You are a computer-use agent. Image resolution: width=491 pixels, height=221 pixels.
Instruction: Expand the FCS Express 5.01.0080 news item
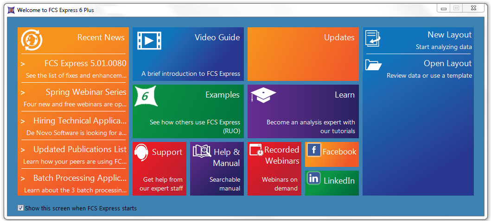click(23, 64)
